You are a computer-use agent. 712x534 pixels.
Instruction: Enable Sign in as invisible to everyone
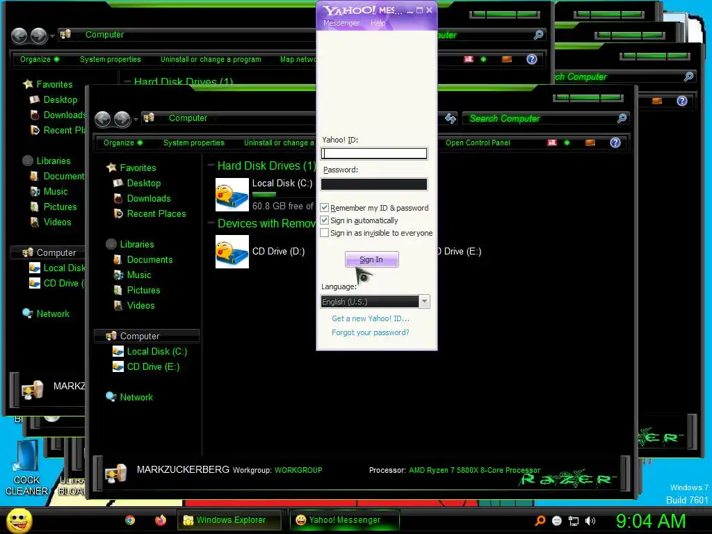pyautogui.click(x=324, y=233)
